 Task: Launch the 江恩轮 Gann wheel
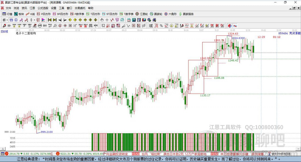pos(142,14)
